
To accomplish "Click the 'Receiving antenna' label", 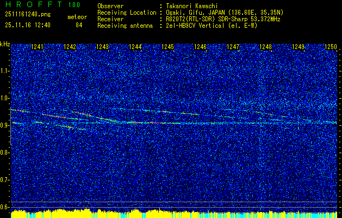I will [x=125, y=26].
